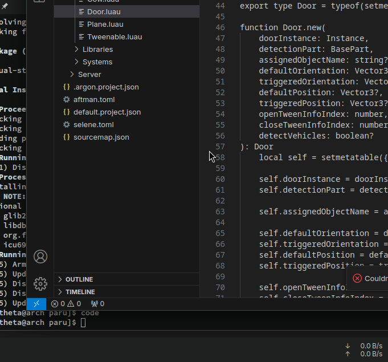Click line number 46 in the gutter

[x=220, y=27]
